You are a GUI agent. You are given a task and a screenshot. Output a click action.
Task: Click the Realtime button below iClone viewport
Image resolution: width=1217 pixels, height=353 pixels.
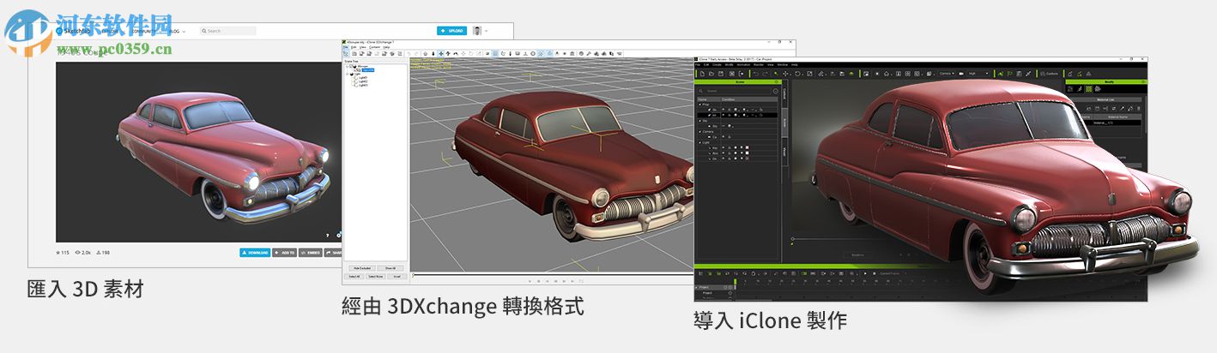coord(858,254)
